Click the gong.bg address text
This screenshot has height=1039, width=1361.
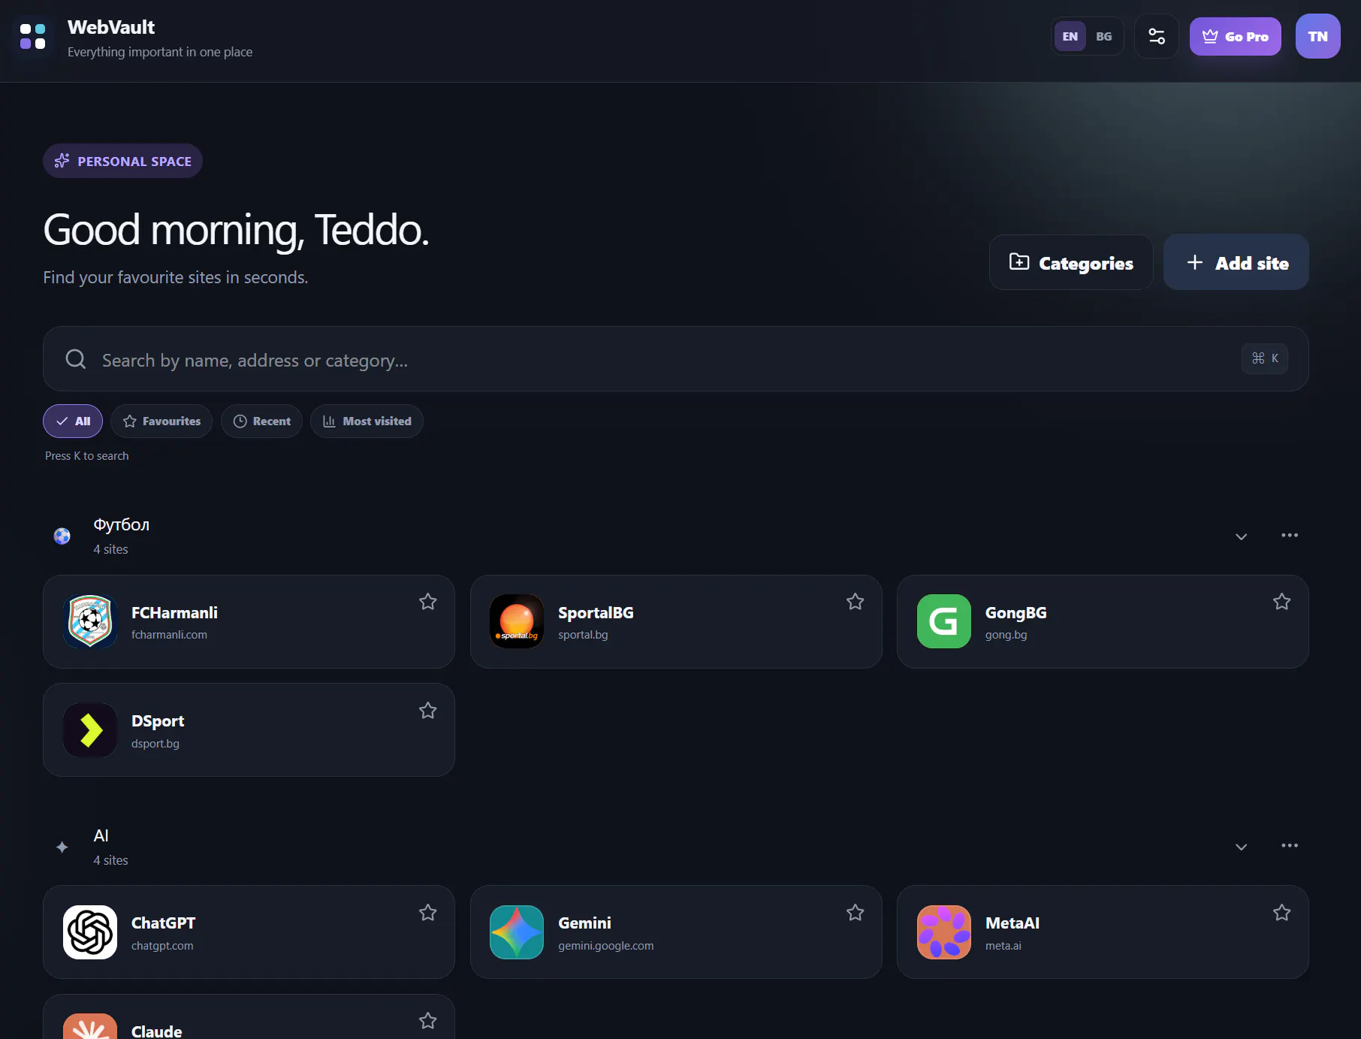pyautogui.click(x=1006, y=635)
